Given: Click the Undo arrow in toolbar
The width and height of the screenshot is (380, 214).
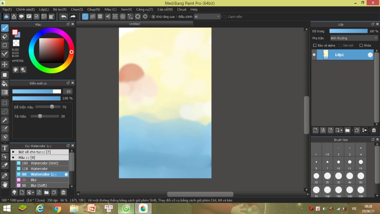Looking at the screenshot, I should [x=63, y=16].
